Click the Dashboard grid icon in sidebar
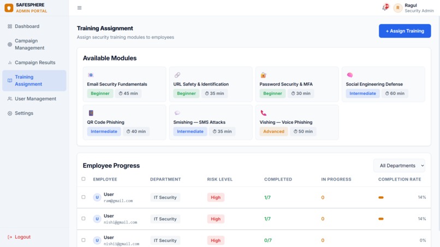 pos(10,26)
